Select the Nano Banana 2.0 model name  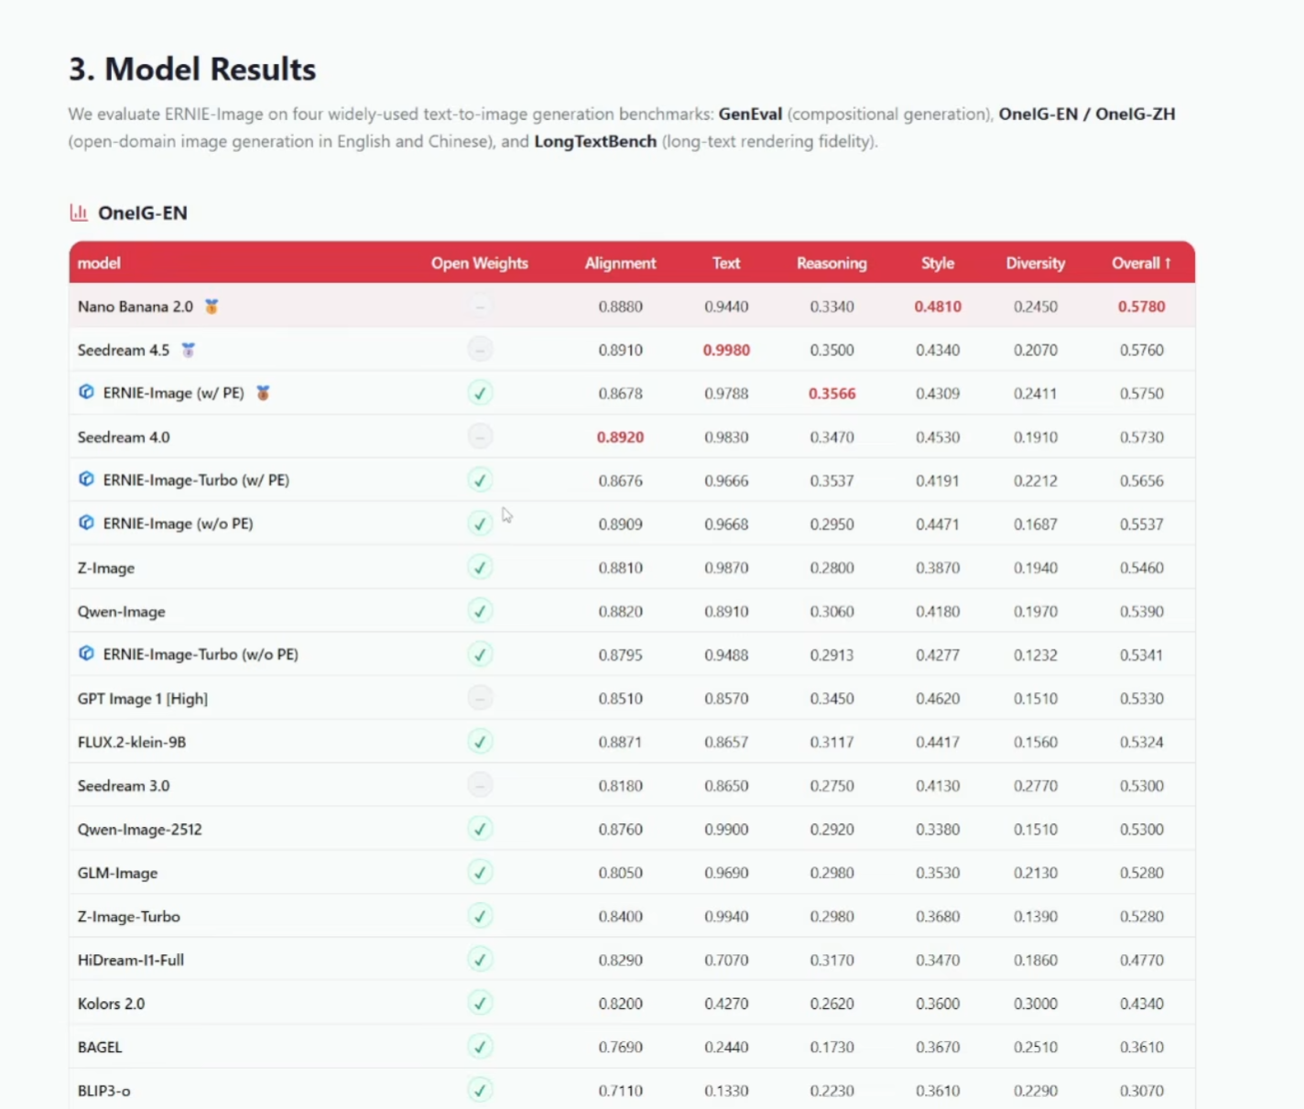(x=136, y=307)
